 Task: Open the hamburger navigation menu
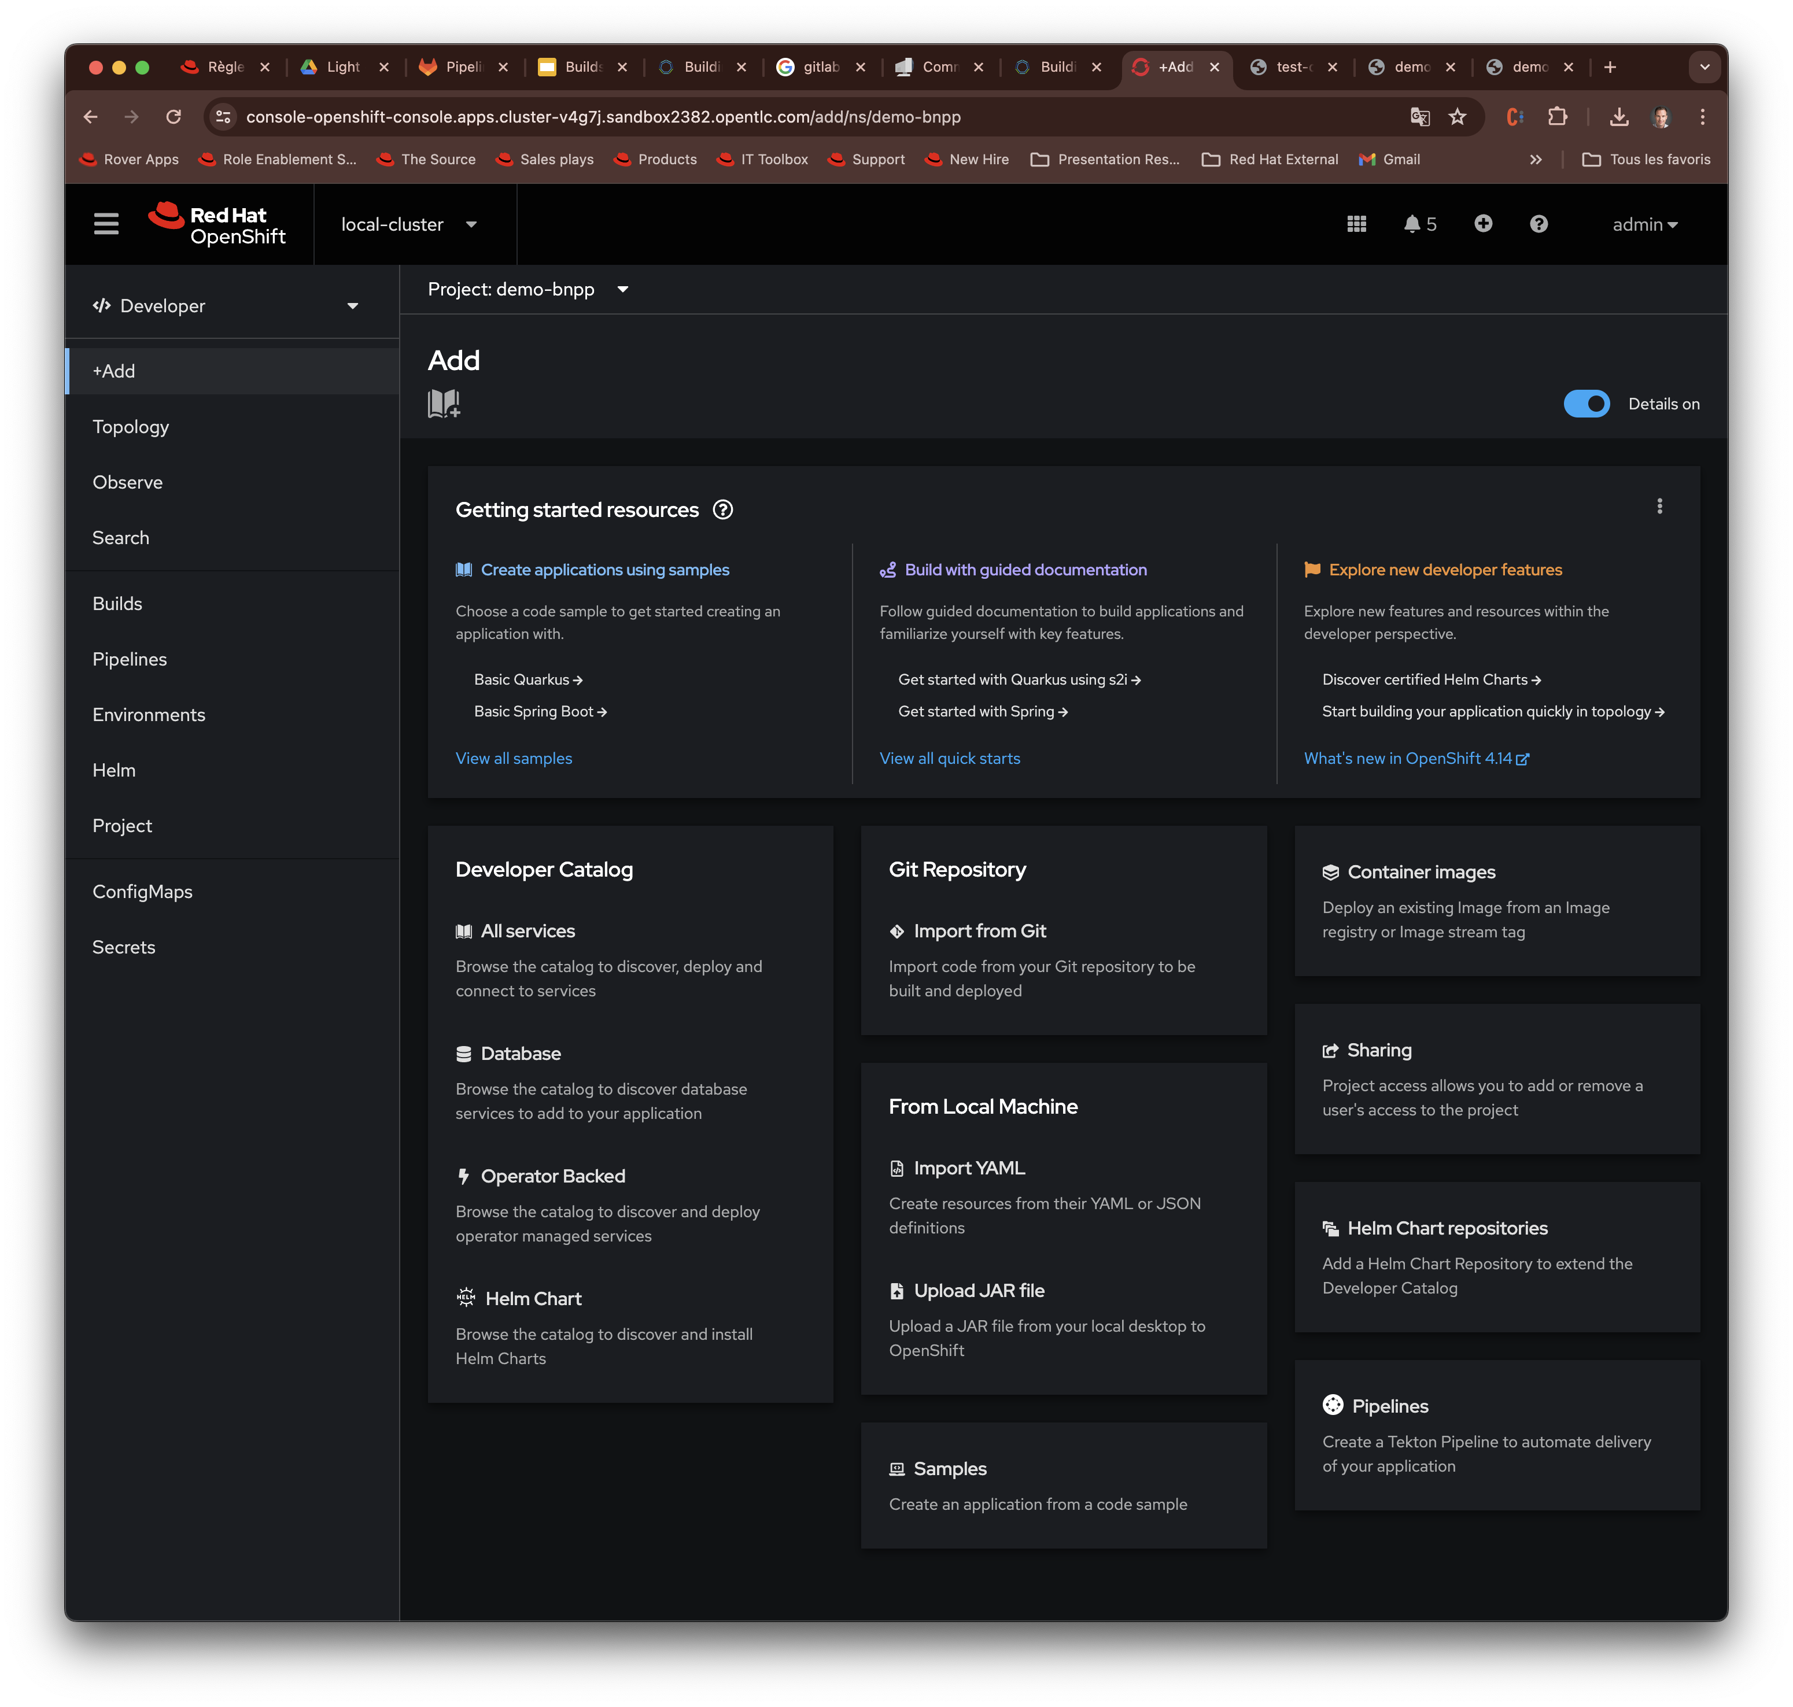[x=106, y=224]
